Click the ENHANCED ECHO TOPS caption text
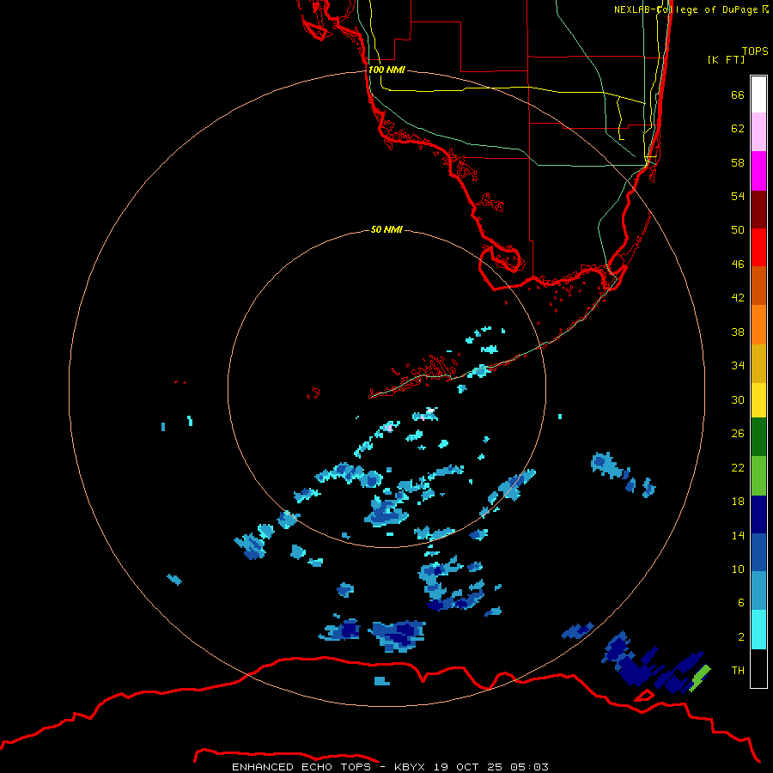This screenshot has height=773, width=773. [301, 767]
